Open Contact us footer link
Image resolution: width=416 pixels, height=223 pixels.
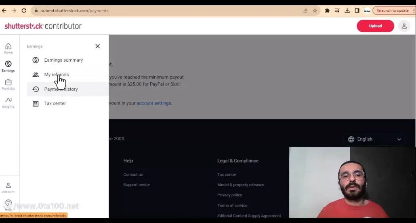coord(133,175)
